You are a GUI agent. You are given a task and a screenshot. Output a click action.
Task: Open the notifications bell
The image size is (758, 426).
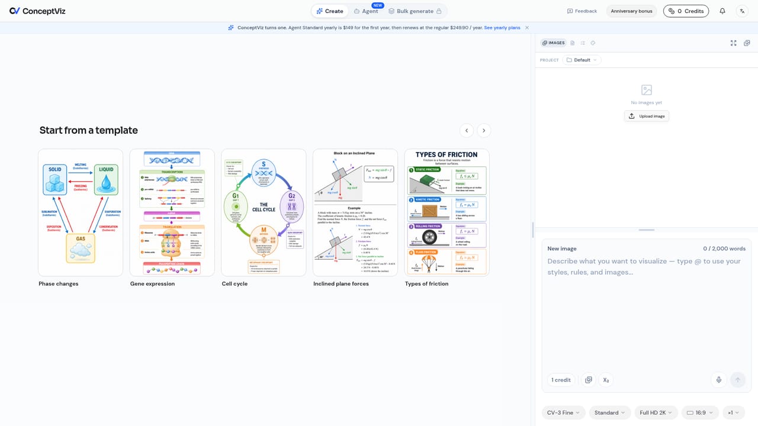[x=722, y=11]
